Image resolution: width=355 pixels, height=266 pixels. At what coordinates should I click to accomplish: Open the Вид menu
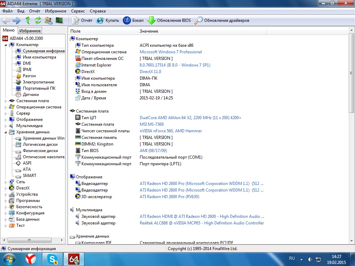[x=20, y=11]
